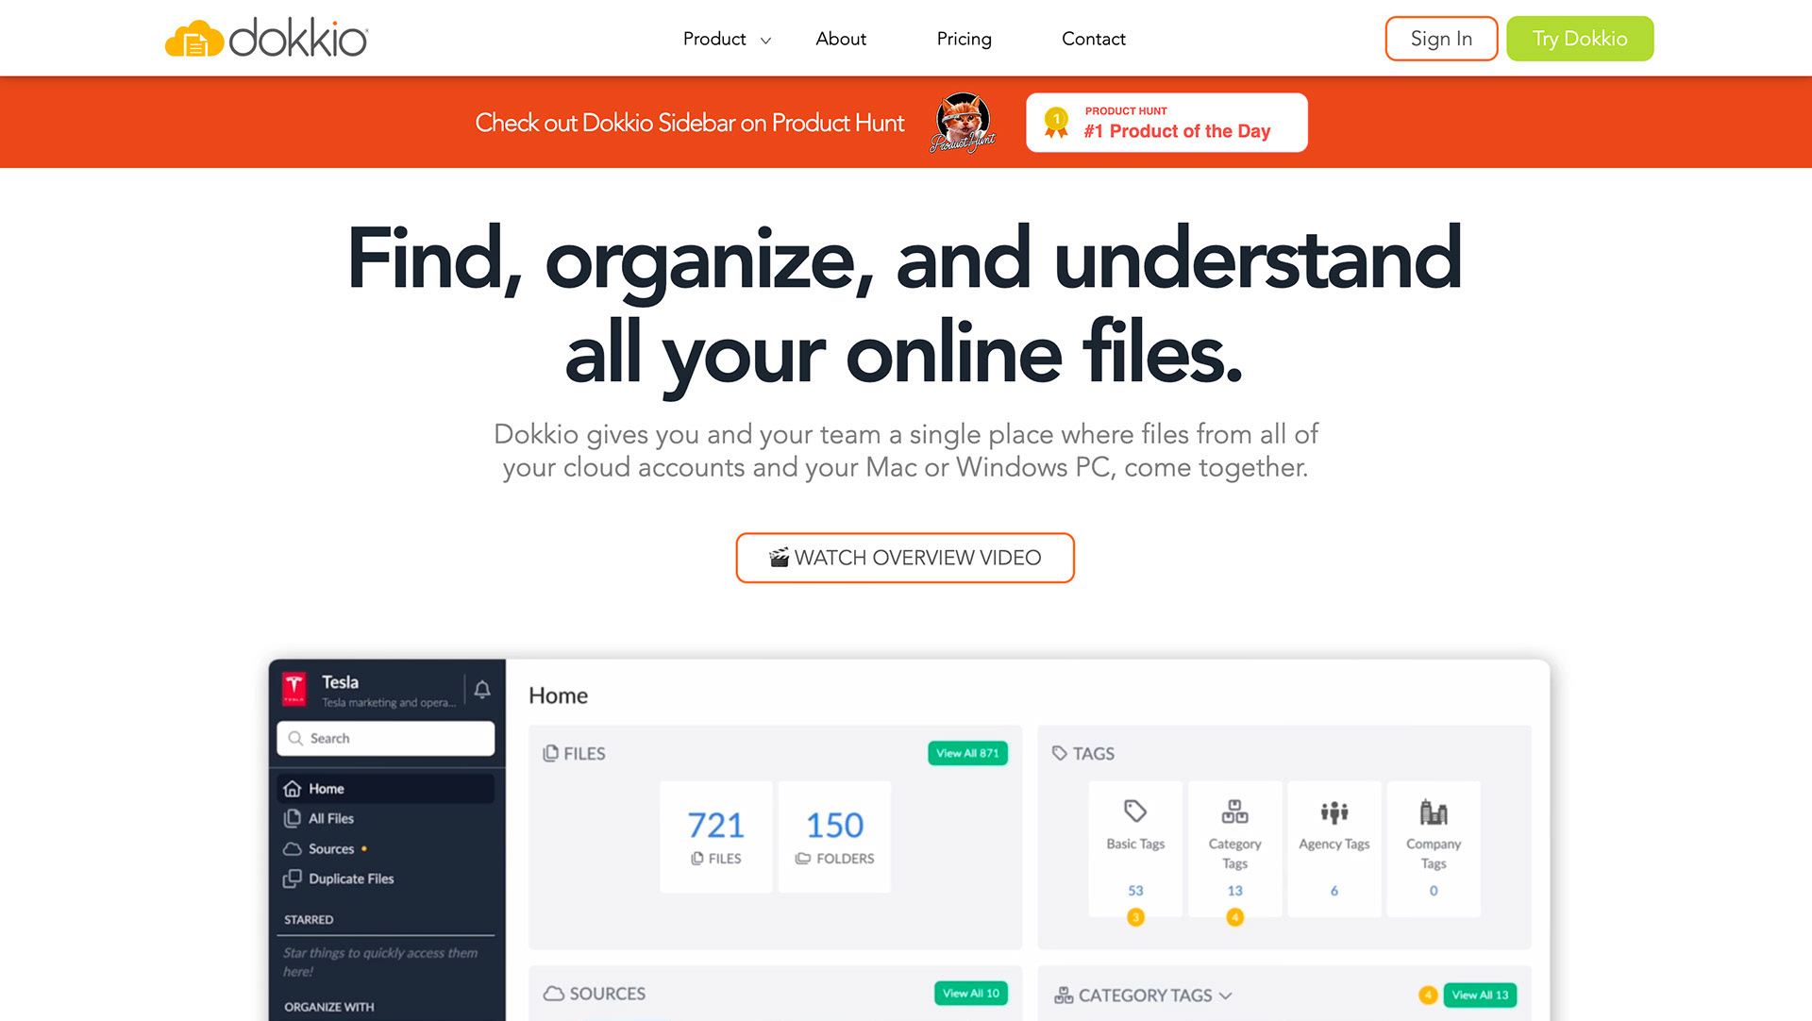Click orange 4 badge beside View All 13

click(1428, 995)
